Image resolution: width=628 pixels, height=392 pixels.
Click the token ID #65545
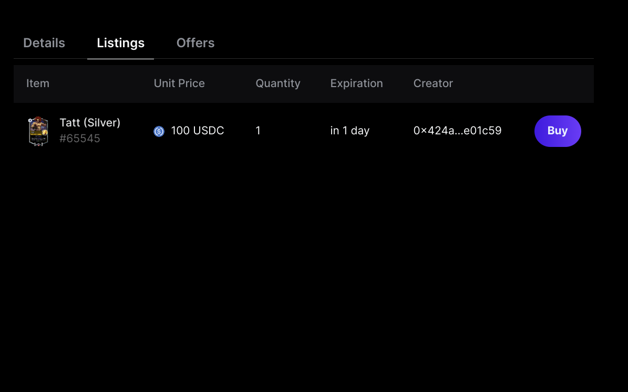pyautogui.click(x=80, y=139)
